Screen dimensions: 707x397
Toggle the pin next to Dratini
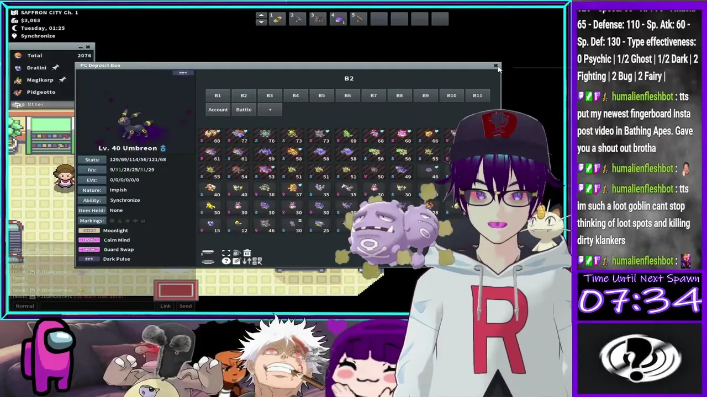tap(55, 68)
